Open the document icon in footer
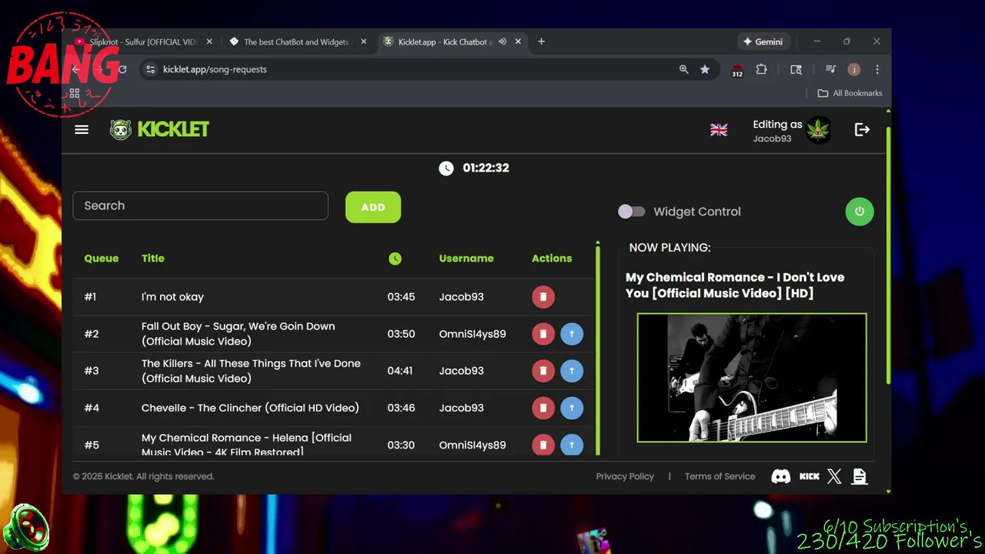The image size is (985, 554). 860,476
